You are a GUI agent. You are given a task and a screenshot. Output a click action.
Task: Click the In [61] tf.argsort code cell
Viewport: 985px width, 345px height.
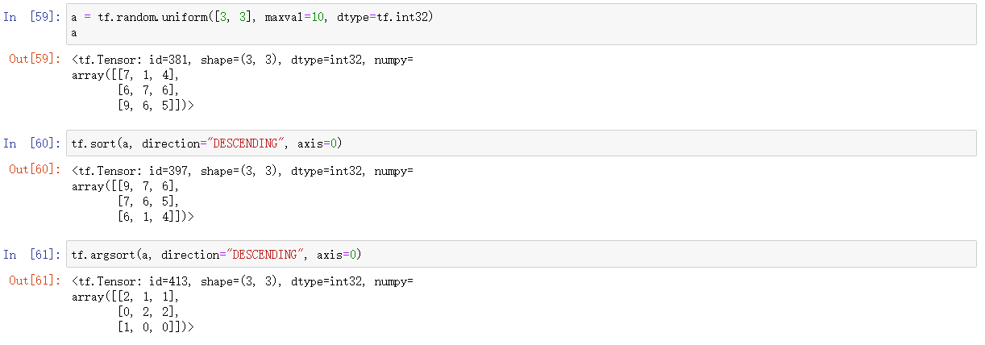[521, 254]
